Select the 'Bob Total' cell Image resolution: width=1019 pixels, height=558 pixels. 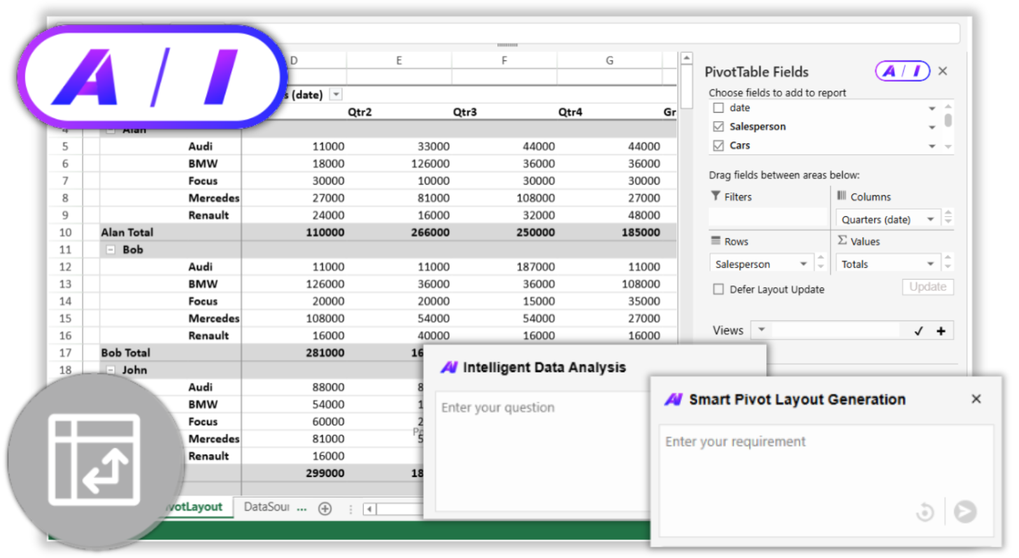click(126, 353)
